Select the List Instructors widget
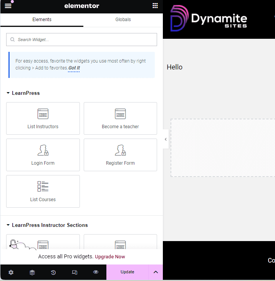This screenshot has height=281, width=275. (x=43, y=118)
